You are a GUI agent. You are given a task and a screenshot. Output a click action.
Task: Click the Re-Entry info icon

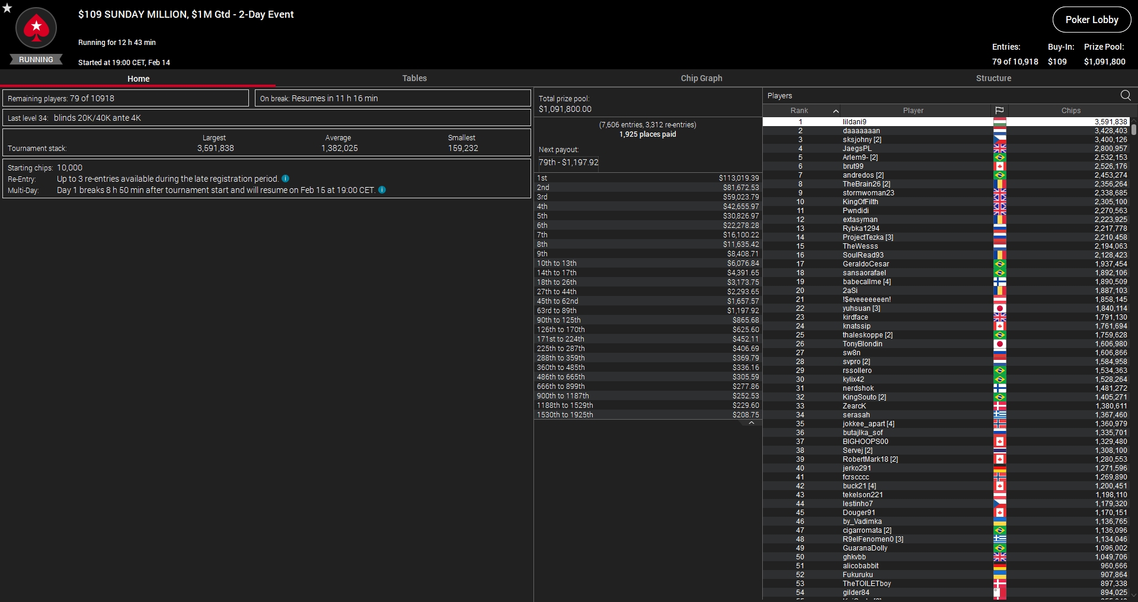(285, 179)
